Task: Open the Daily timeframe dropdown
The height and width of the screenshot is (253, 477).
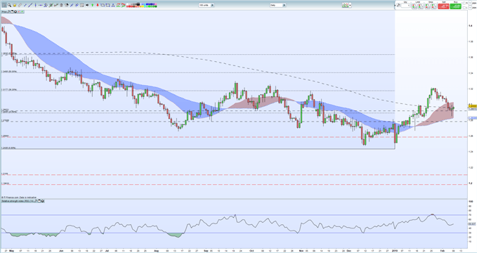Action: [277, 5]
